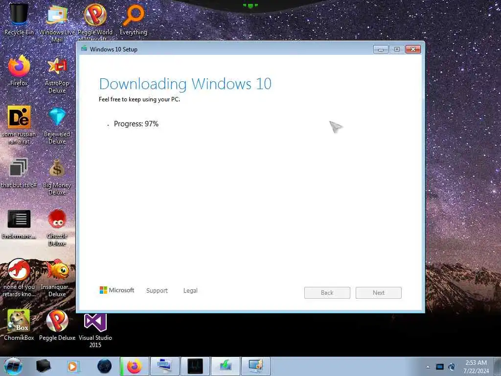The width and height of the screenshot is (501, 376).
Task: Click the Windows 10 Setup title icon
Action: (x=84, y=48)
